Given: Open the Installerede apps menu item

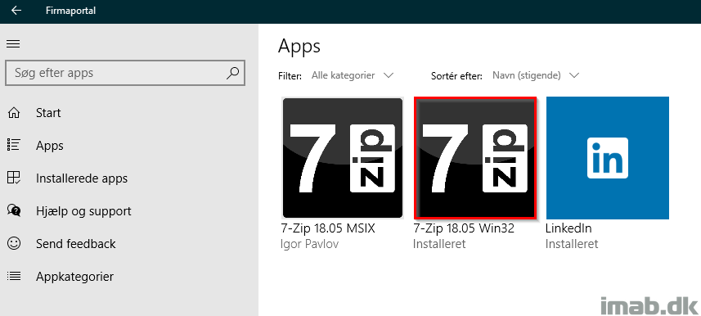Looking at the screenshot, I should pyautogui.click(x=82, y=178).
